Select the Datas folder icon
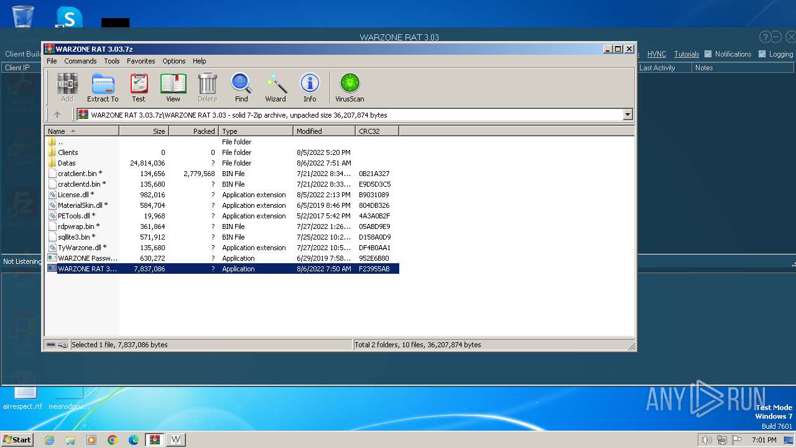 click(x=52, y=163)
